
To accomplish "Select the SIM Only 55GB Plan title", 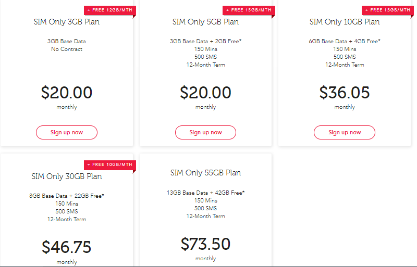I will pyautogui.click(x=205, y=173).
